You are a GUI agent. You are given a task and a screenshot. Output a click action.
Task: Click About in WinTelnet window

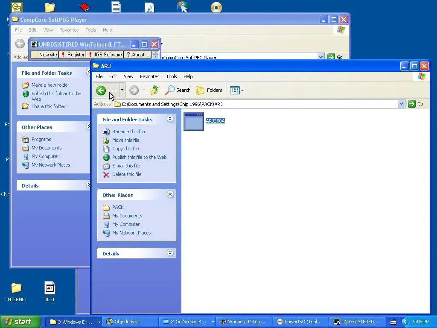138,54
